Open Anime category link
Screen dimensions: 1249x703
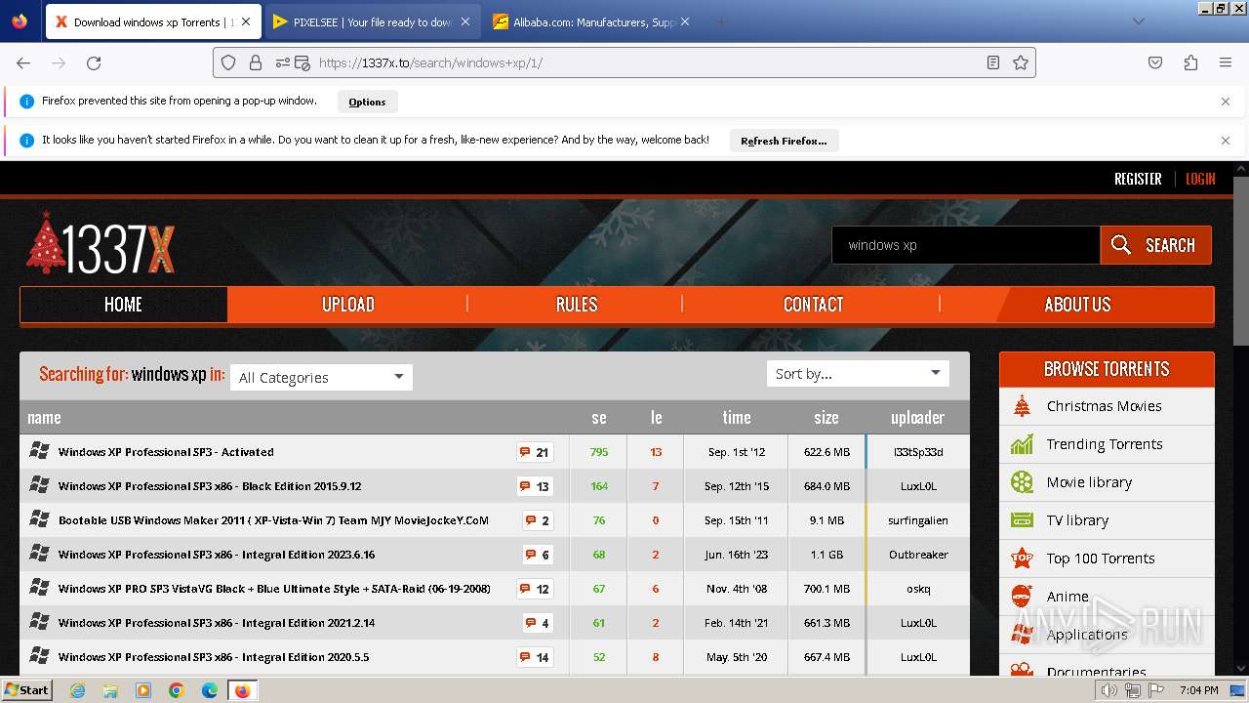[x=1068, y=597]
